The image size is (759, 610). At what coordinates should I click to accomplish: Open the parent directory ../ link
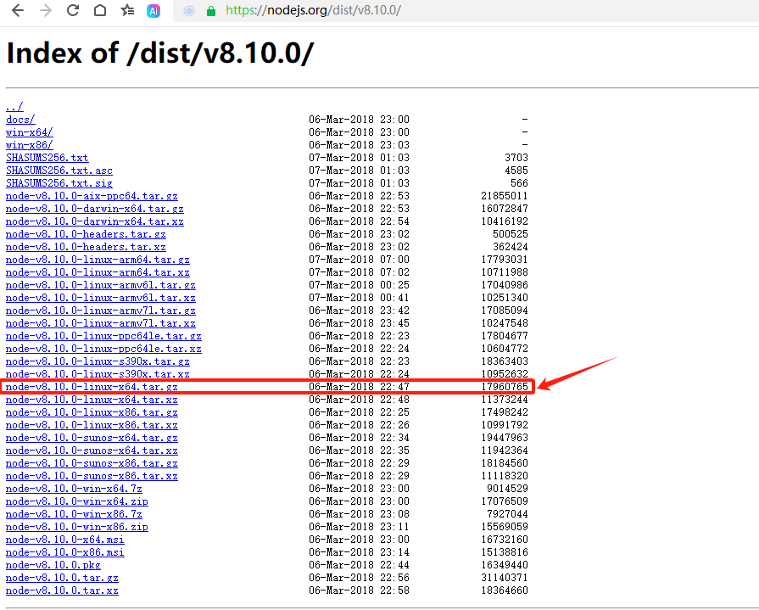click(14, 107)
